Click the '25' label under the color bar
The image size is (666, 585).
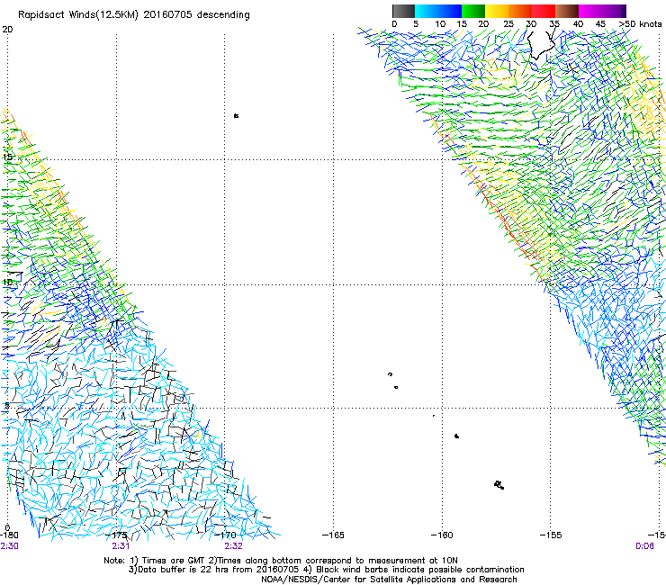(508, 23)
